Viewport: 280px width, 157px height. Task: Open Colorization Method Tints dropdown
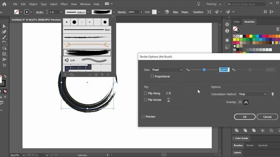click(x=252, y=94)
